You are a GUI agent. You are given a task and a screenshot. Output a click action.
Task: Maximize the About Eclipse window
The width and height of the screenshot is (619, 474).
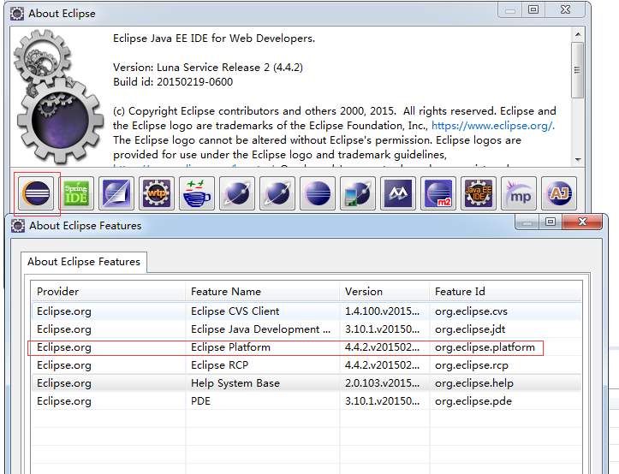[533, 10]
